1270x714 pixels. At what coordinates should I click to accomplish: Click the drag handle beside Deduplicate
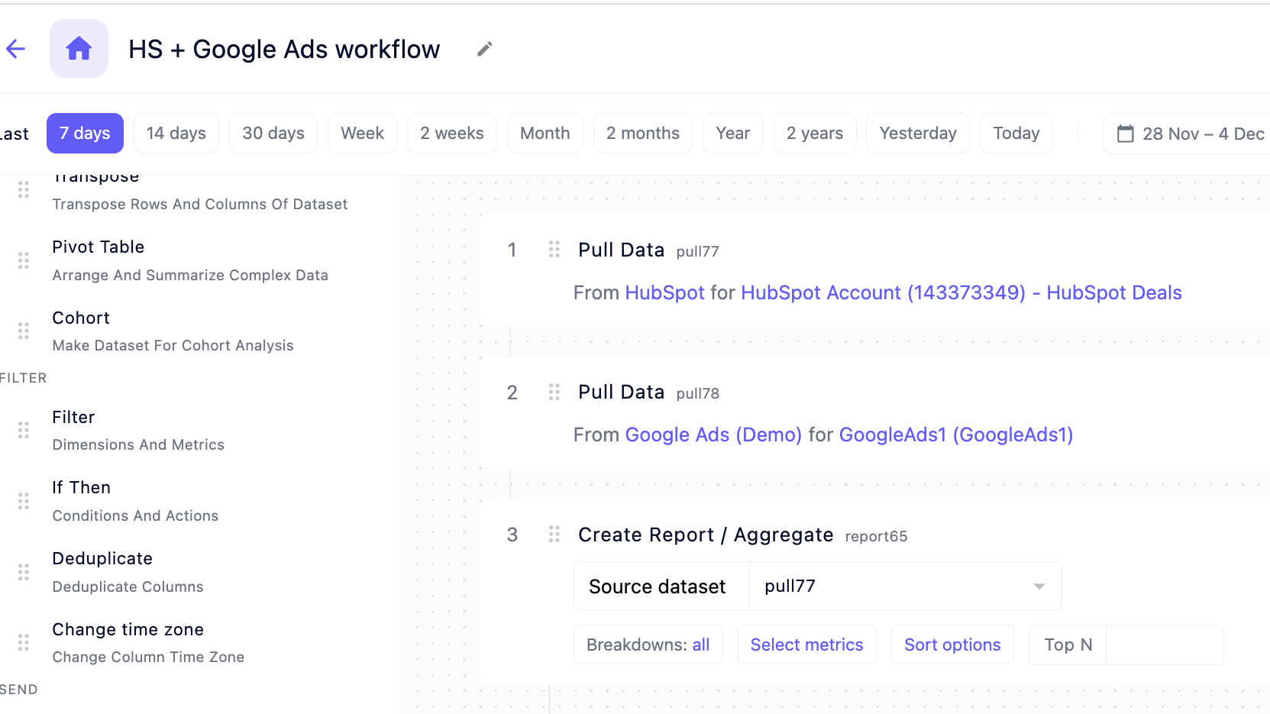(x=24, y=572)
